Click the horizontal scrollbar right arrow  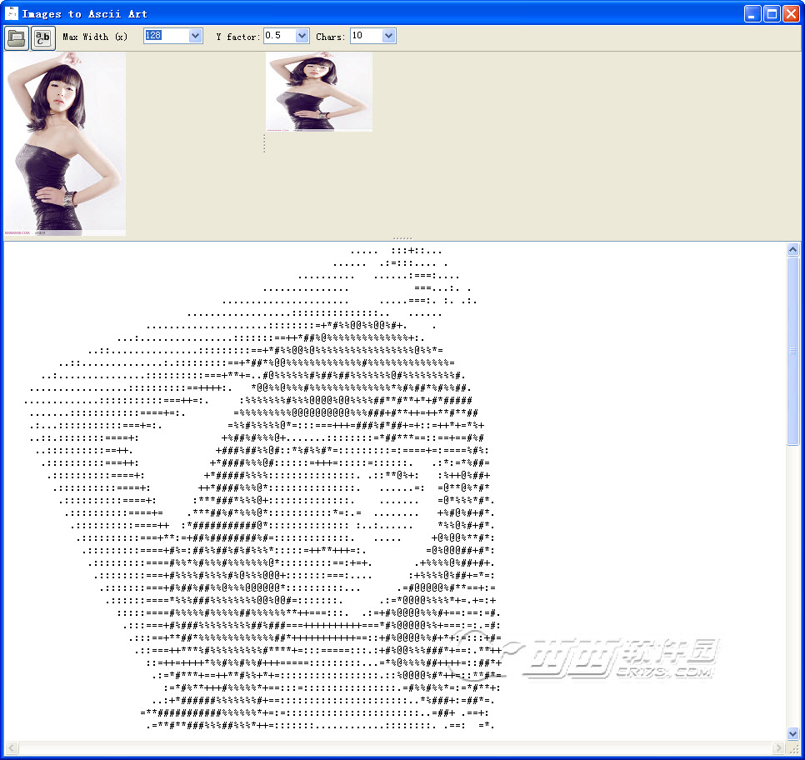(779, 747)
